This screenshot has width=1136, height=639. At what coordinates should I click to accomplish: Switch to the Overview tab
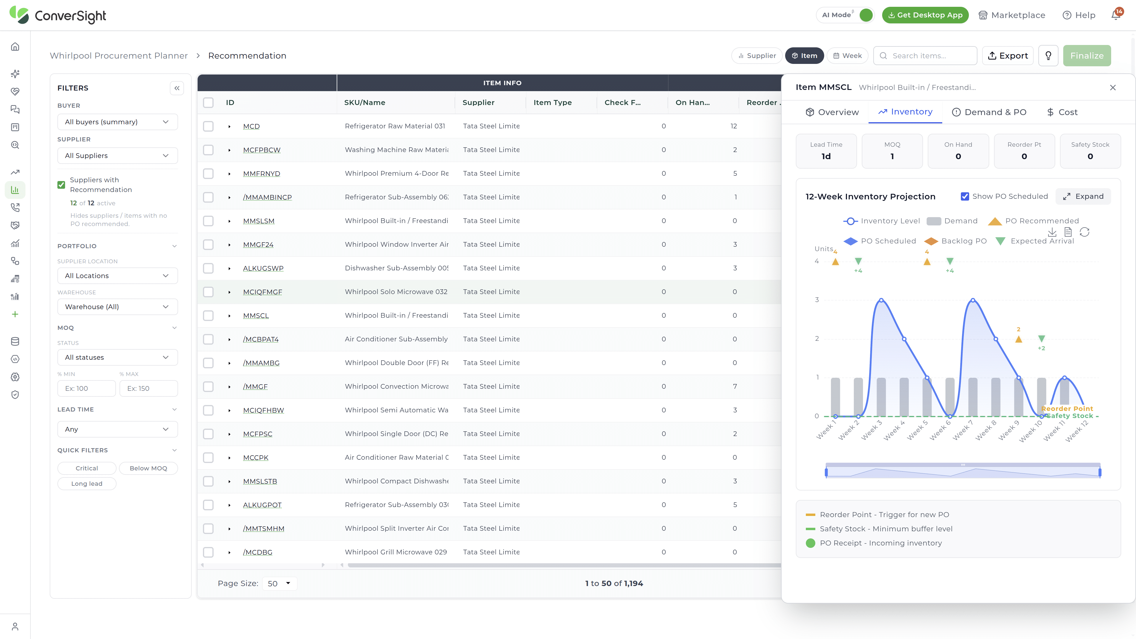(x=832, y=112)
